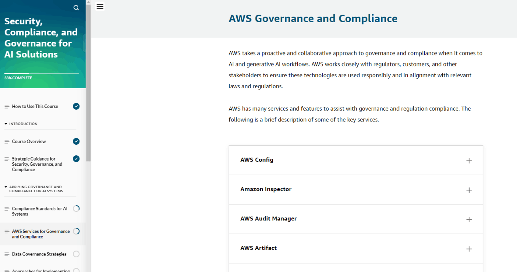Screen dimensions: 517x272
Task: Click completed checkmark for How to Use This Course
Action: 76,106
